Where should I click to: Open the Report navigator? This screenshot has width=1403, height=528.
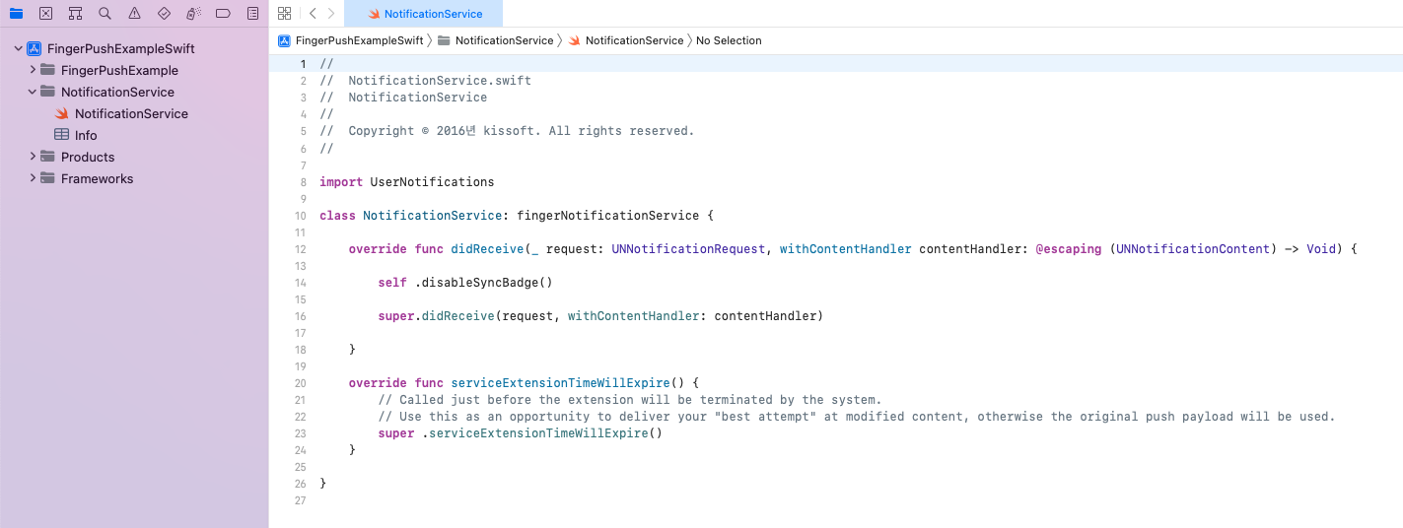click(x=253, y=14)
